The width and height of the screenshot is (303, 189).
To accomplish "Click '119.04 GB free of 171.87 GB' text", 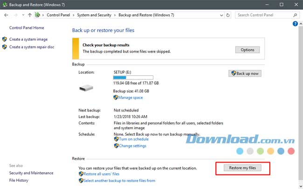I will 136,83.
